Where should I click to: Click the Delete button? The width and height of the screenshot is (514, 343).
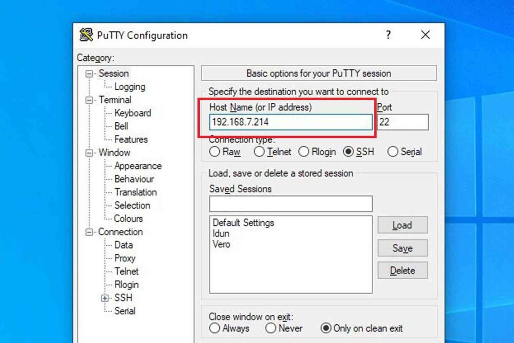tap(403, 270)
